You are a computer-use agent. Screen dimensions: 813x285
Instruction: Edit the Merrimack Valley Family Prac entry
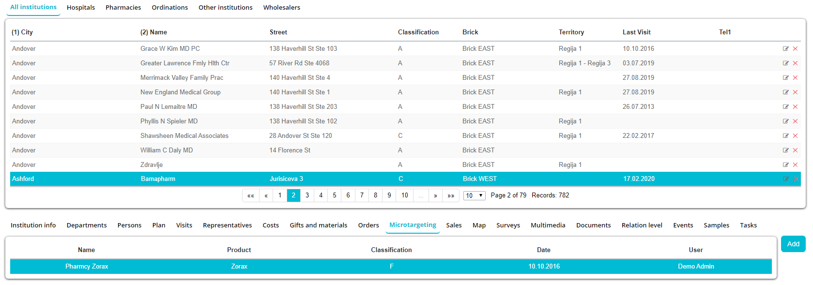(x=785, y=78)
